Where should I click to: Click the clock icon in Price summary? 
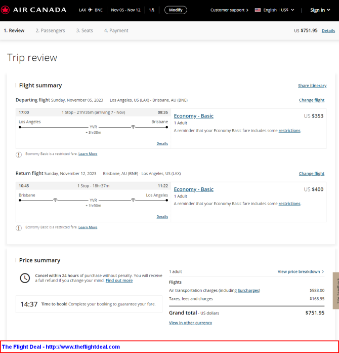coord(25,278)
